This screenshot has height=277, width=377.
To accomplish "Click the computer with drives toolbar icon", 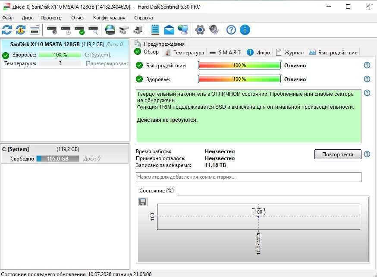I will click(138, 30).
